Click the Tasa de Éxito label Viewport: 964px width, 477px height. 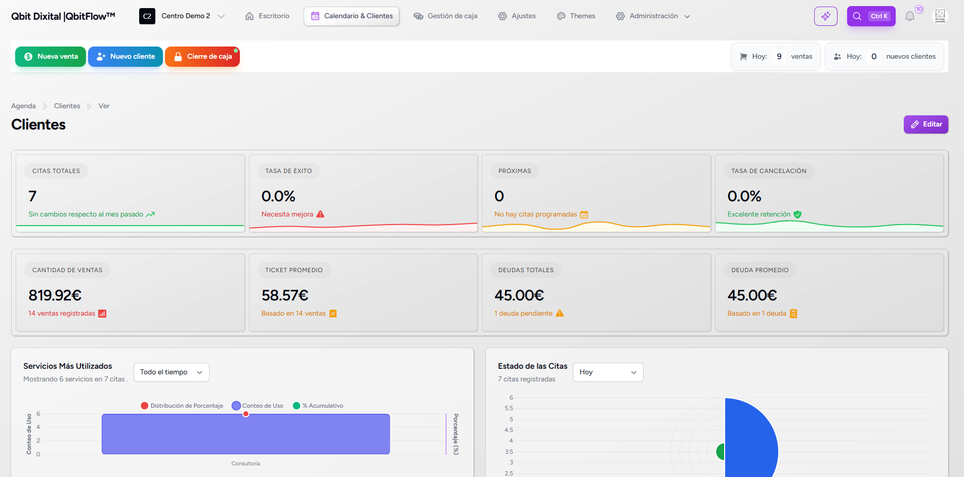tap(288, 171)
